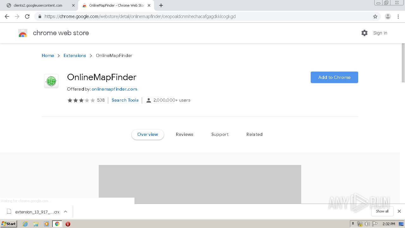The height and width of the screenshot is (228, 405).
Task: Click the users person icon
Action: [x=148, y=100]
